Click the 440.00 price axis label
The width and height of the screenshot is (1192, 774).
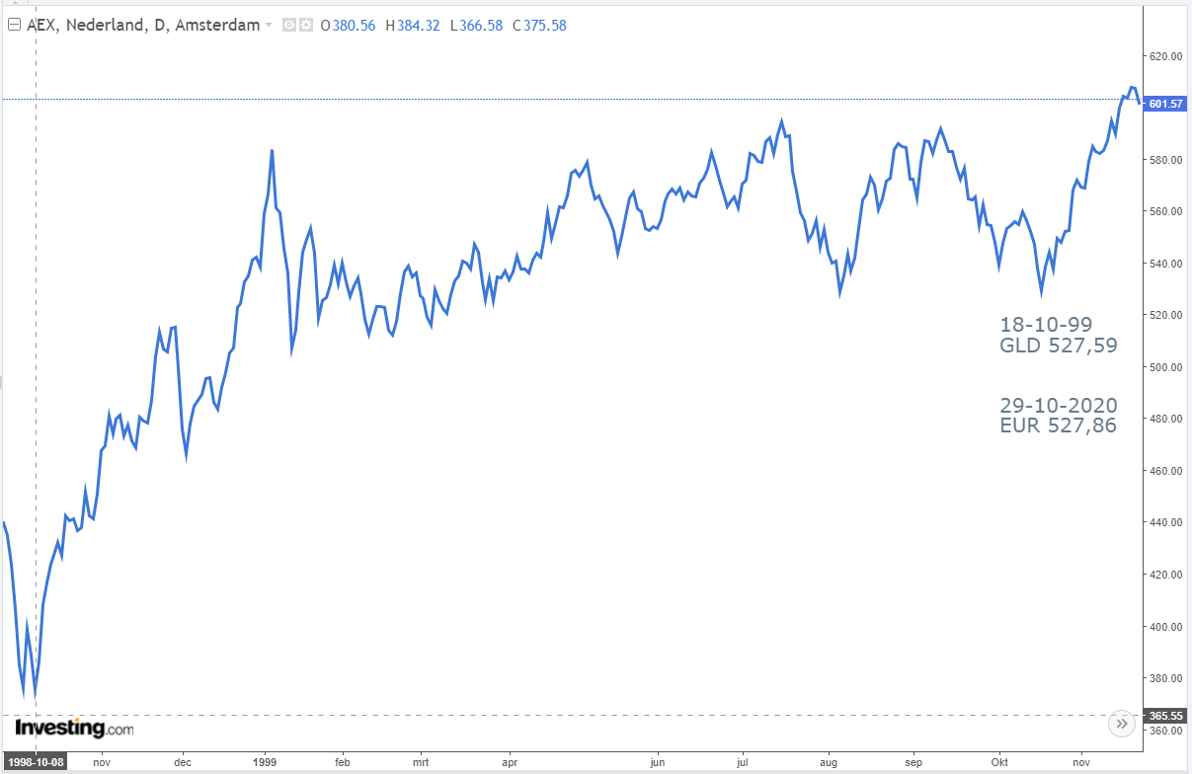pos(1166,522)
